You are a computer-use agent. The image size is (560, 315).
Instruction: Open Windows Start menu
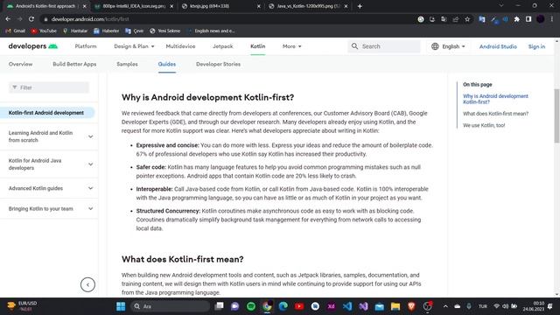click(121, 306)
